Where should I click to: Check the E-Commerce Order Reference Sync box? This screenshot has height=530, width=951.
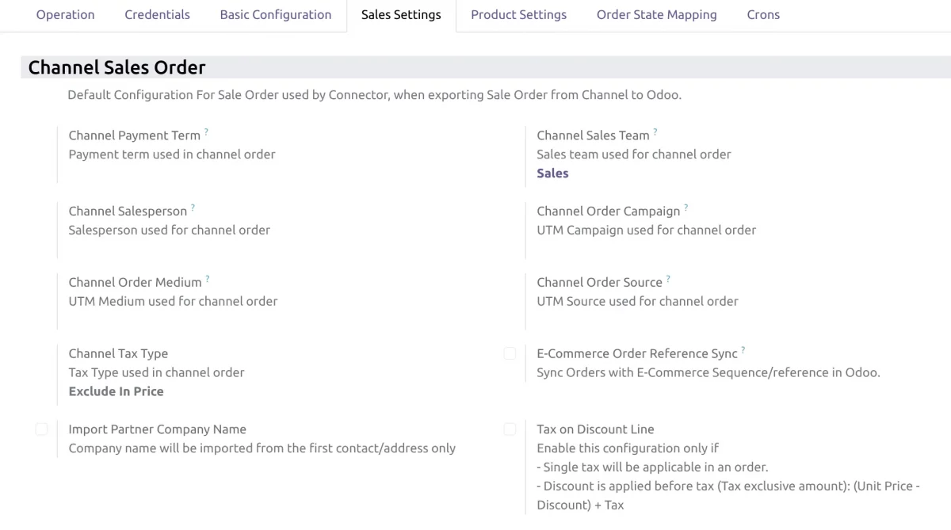coord(510,353)
